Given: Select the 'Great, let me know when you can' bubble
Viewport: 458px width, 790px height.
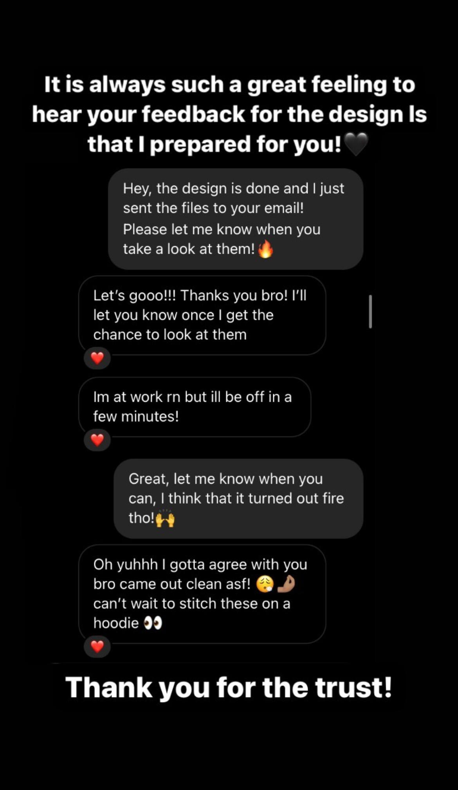Looking at the screenshot, I should [x=238, y=498].
